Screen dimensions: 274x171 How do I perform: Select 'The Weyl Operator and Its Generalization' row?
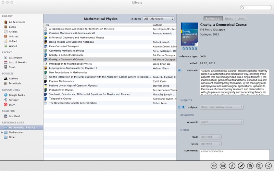pyautogui.click(x=110, y=103)
